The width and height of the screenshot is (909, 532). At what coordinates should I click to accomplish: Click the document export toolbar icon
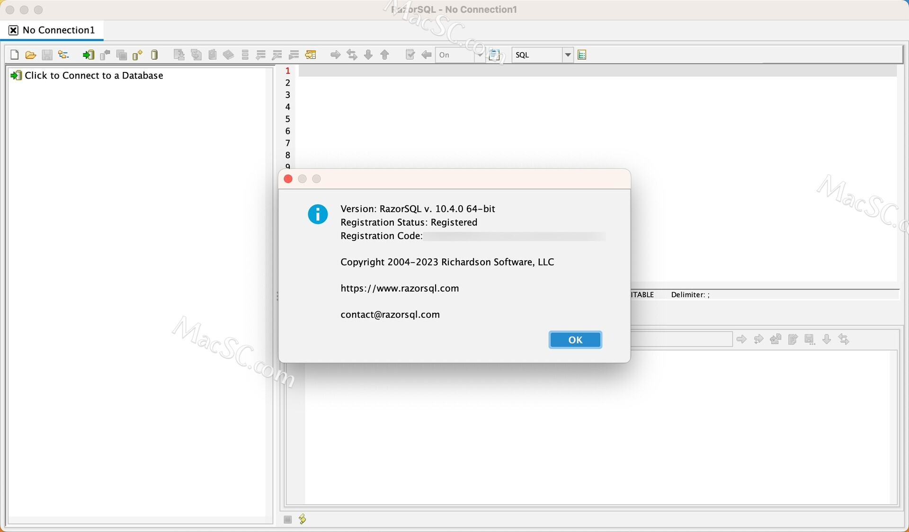click(x=179, y=55)
